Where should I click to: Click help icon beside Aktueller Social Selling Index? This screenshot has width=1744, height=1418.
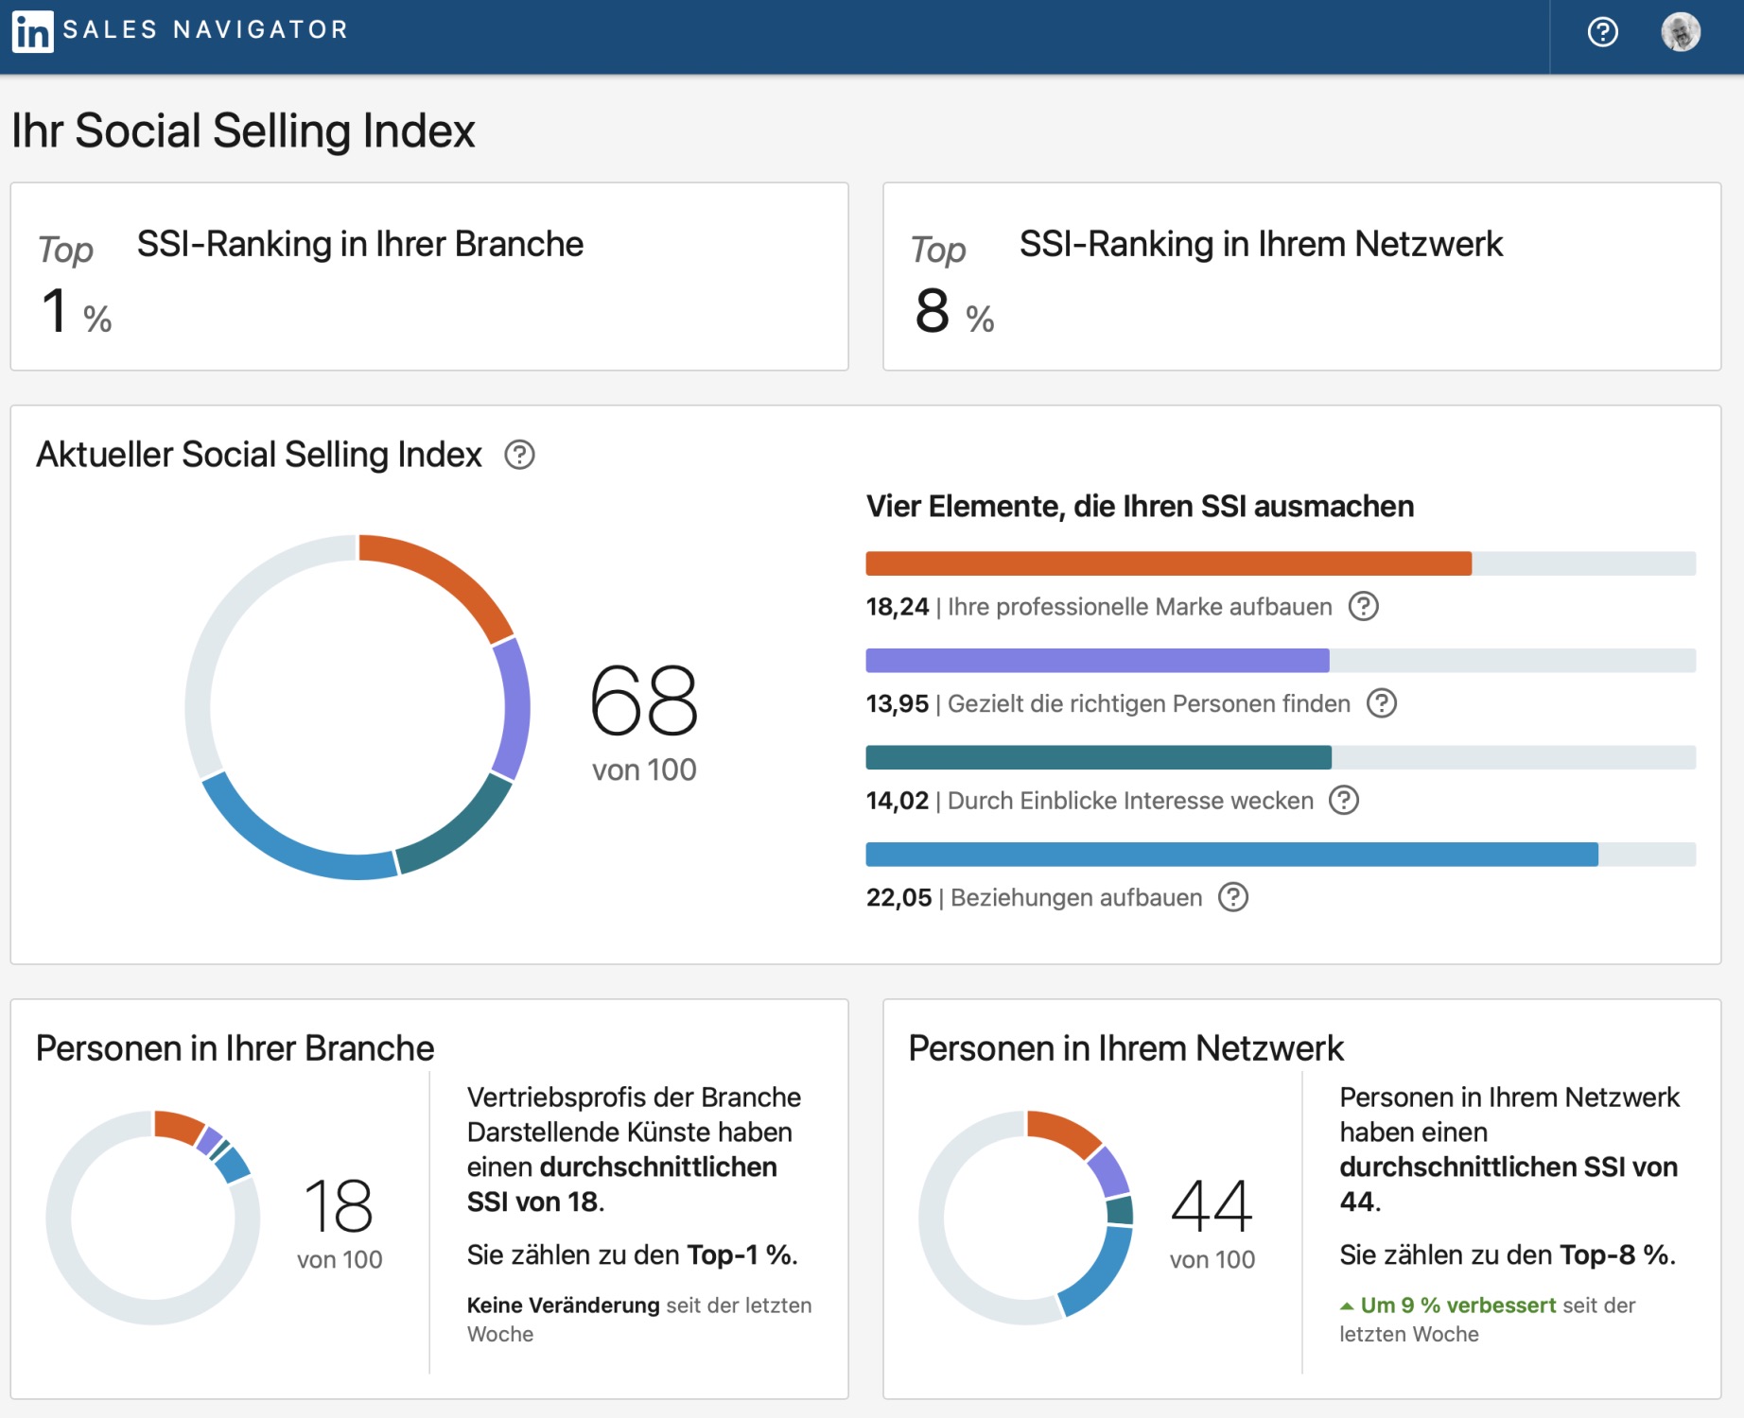click(519, 455)
